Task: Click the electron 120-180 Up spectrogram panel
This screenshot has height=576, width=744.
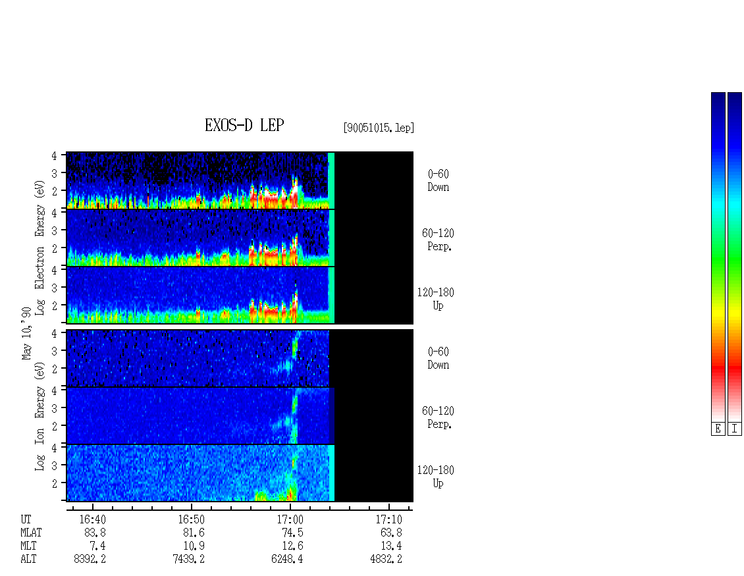Action: point(240,295)
